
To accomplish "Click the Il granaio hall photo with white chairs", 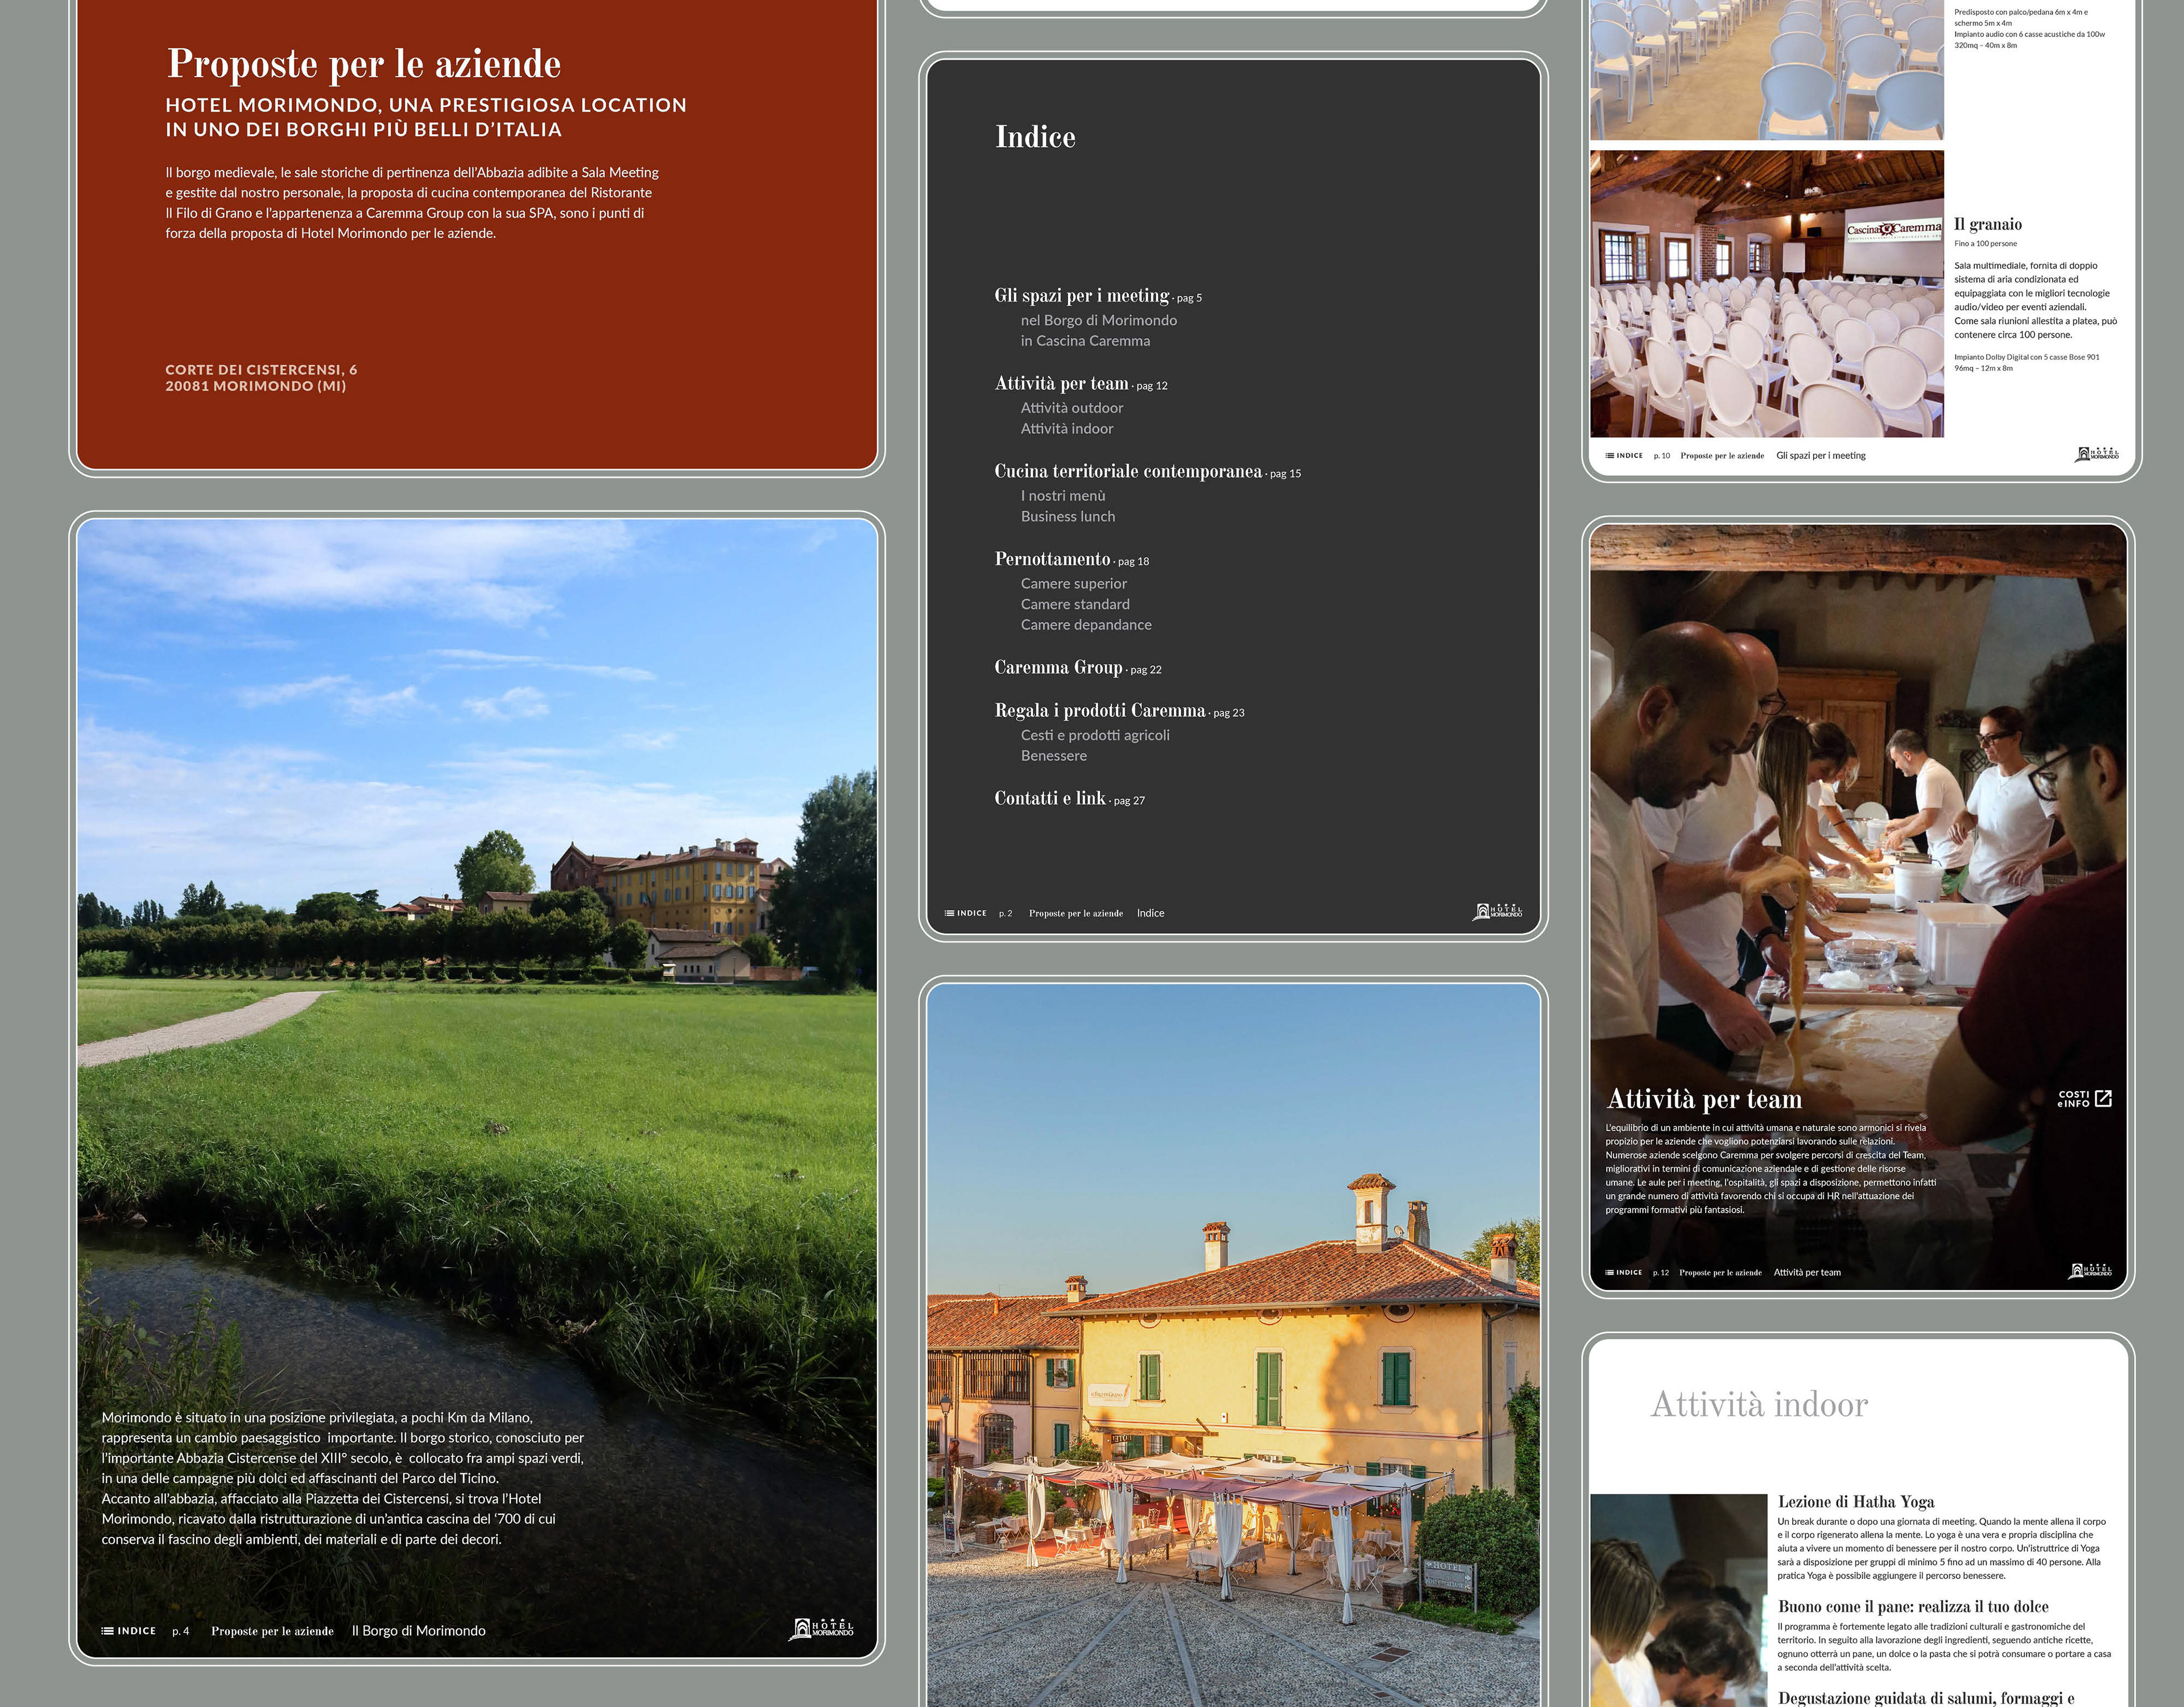I will coord(1767,294).
